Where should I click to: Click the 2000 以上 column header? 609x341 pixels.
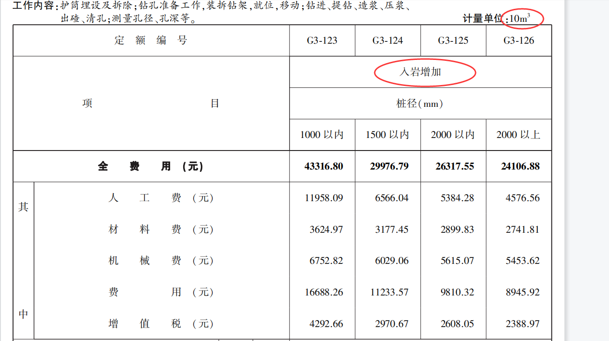click(x=519, y=135)
